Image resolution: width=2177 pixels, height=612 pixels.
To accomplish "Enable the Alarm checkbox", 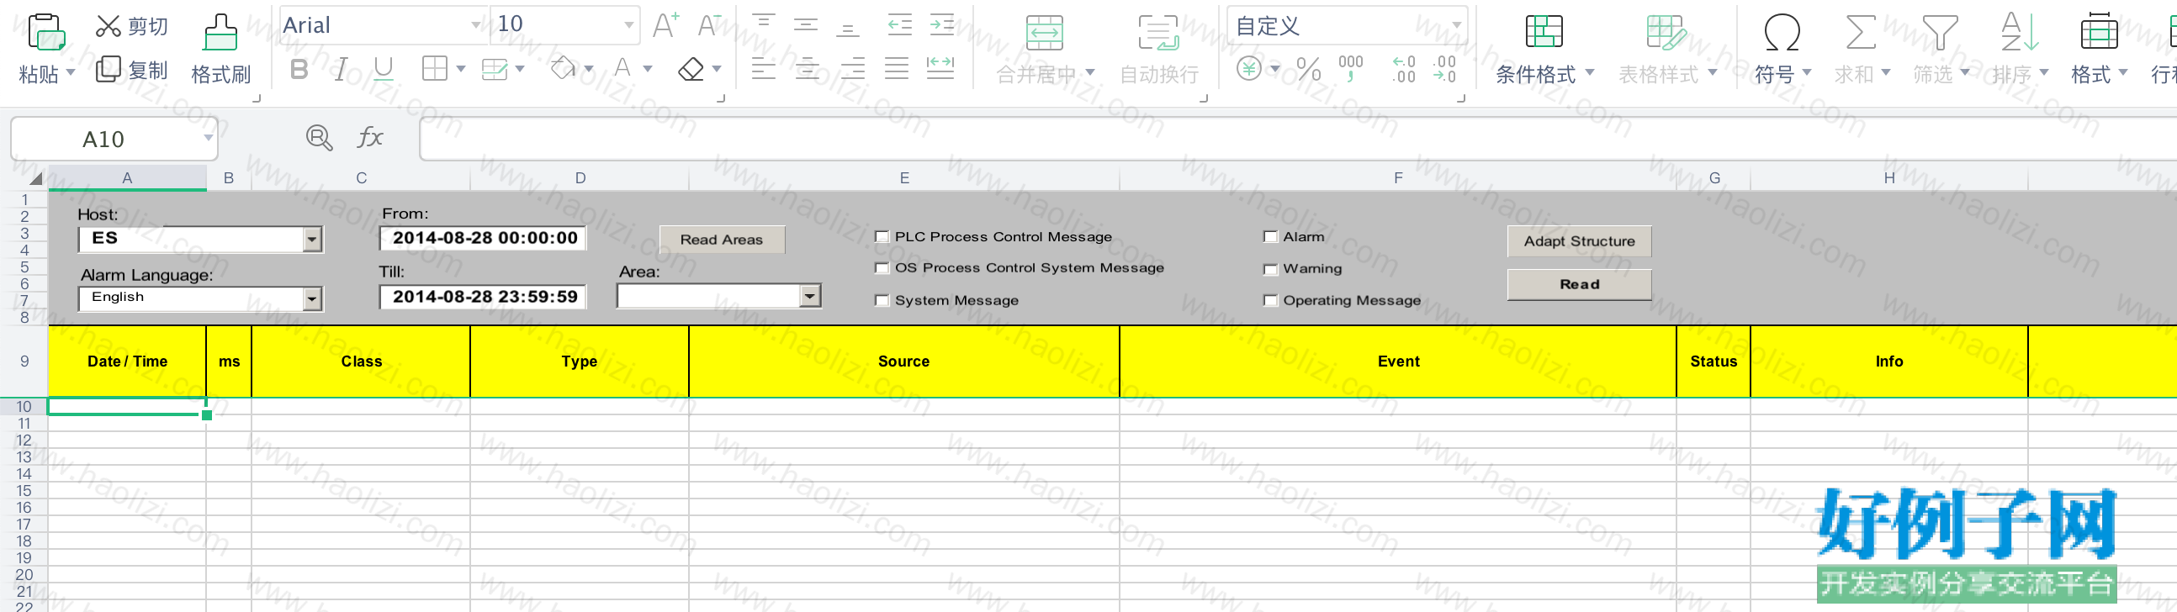I will (x=1270, y=237).
